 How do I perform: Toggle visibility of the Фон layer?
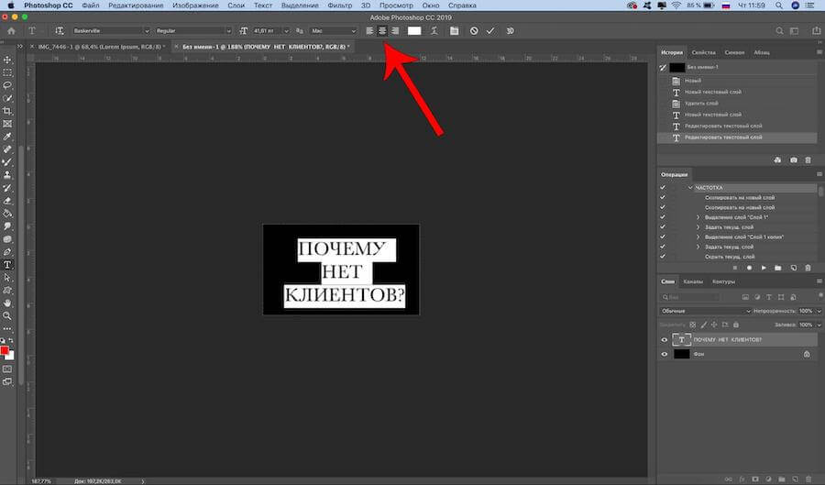[665, 353]
